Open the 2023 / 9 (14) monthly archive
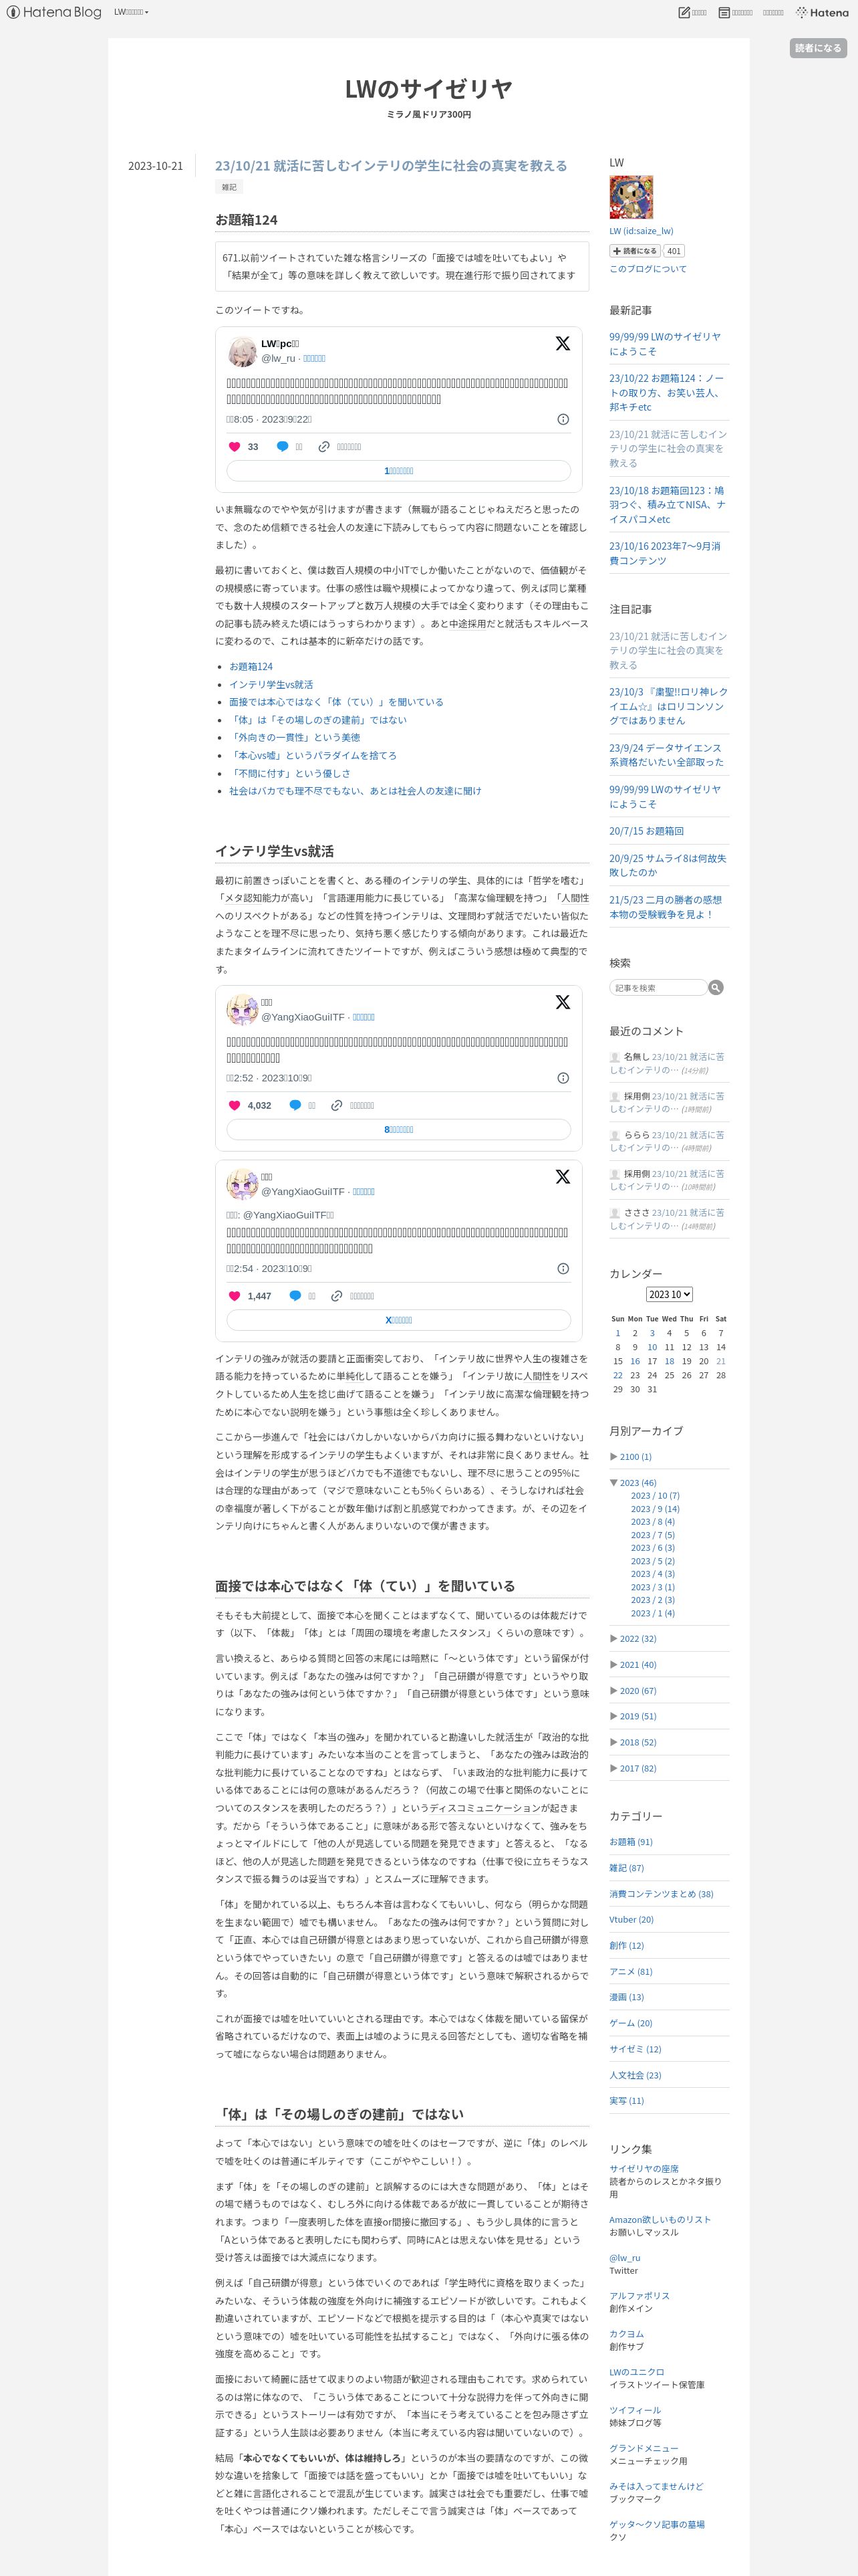Image resolution: width=858 pixels, height=2576 pixels. click(x=654, y=1509)
